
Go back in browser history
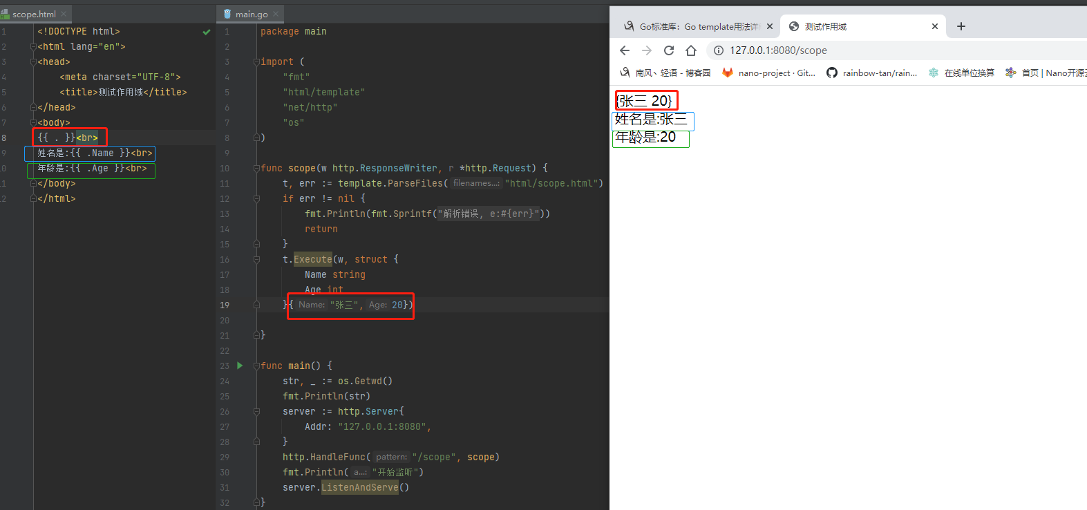pyautogui.click(x=625, y=50)
